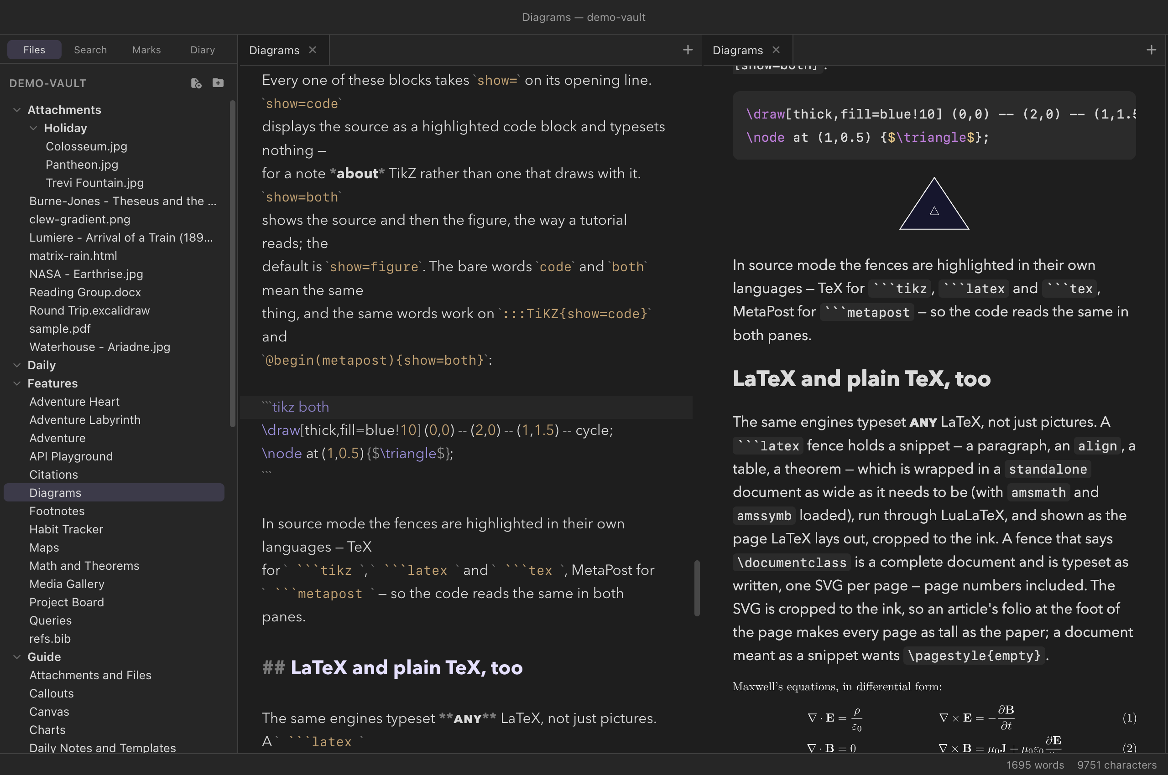Click the DEMO-VAULT sidebar header
1168x775 pixels.
pos(48,83)
